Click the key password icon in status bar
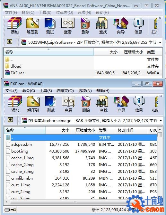 pos(13,210)
